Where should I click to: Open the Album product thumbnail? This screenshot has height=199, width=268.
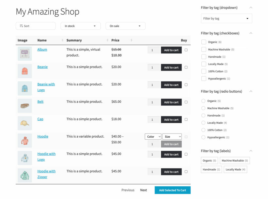click(x=25, y=53)
